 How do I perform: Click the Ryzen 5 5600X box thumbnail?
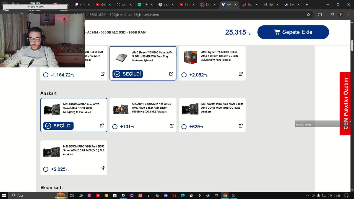(191, 57)
